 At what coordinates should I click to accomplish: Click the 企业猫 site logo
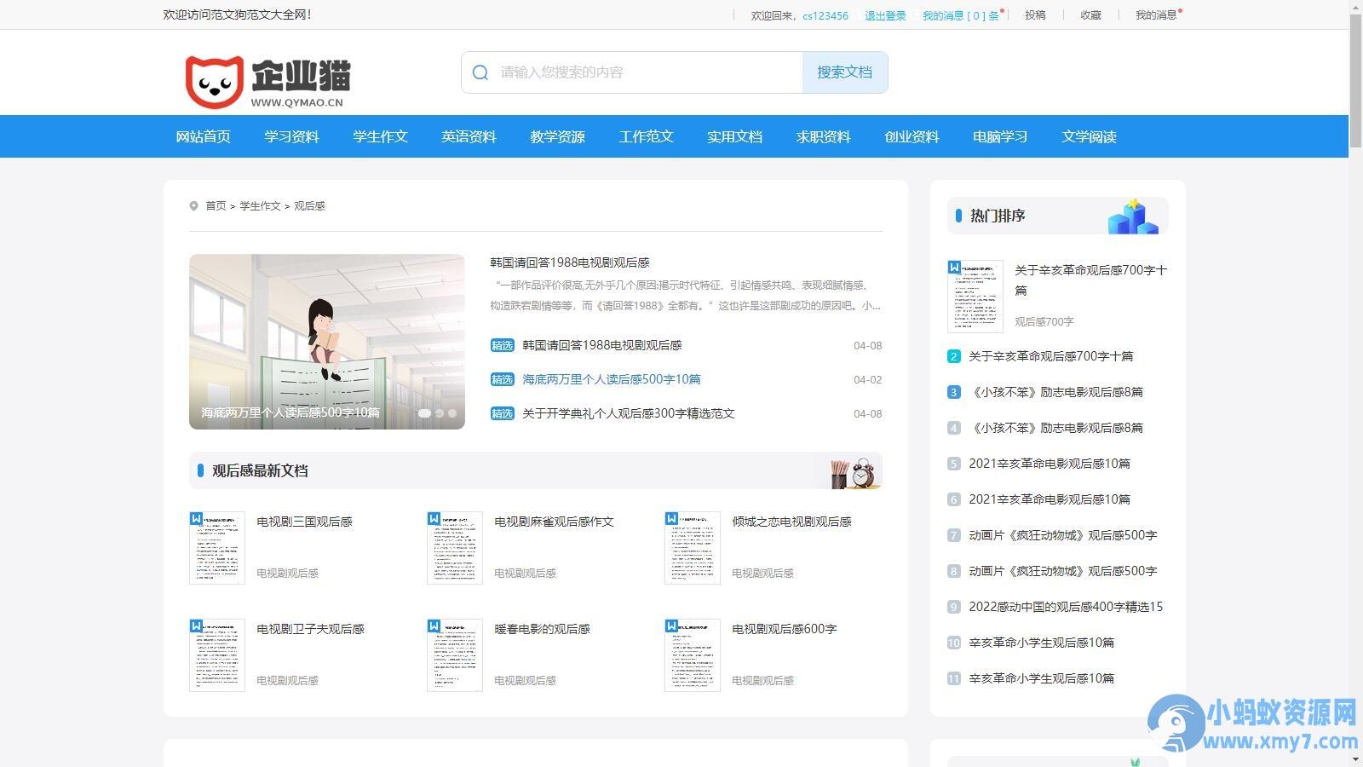pos(267,82)
